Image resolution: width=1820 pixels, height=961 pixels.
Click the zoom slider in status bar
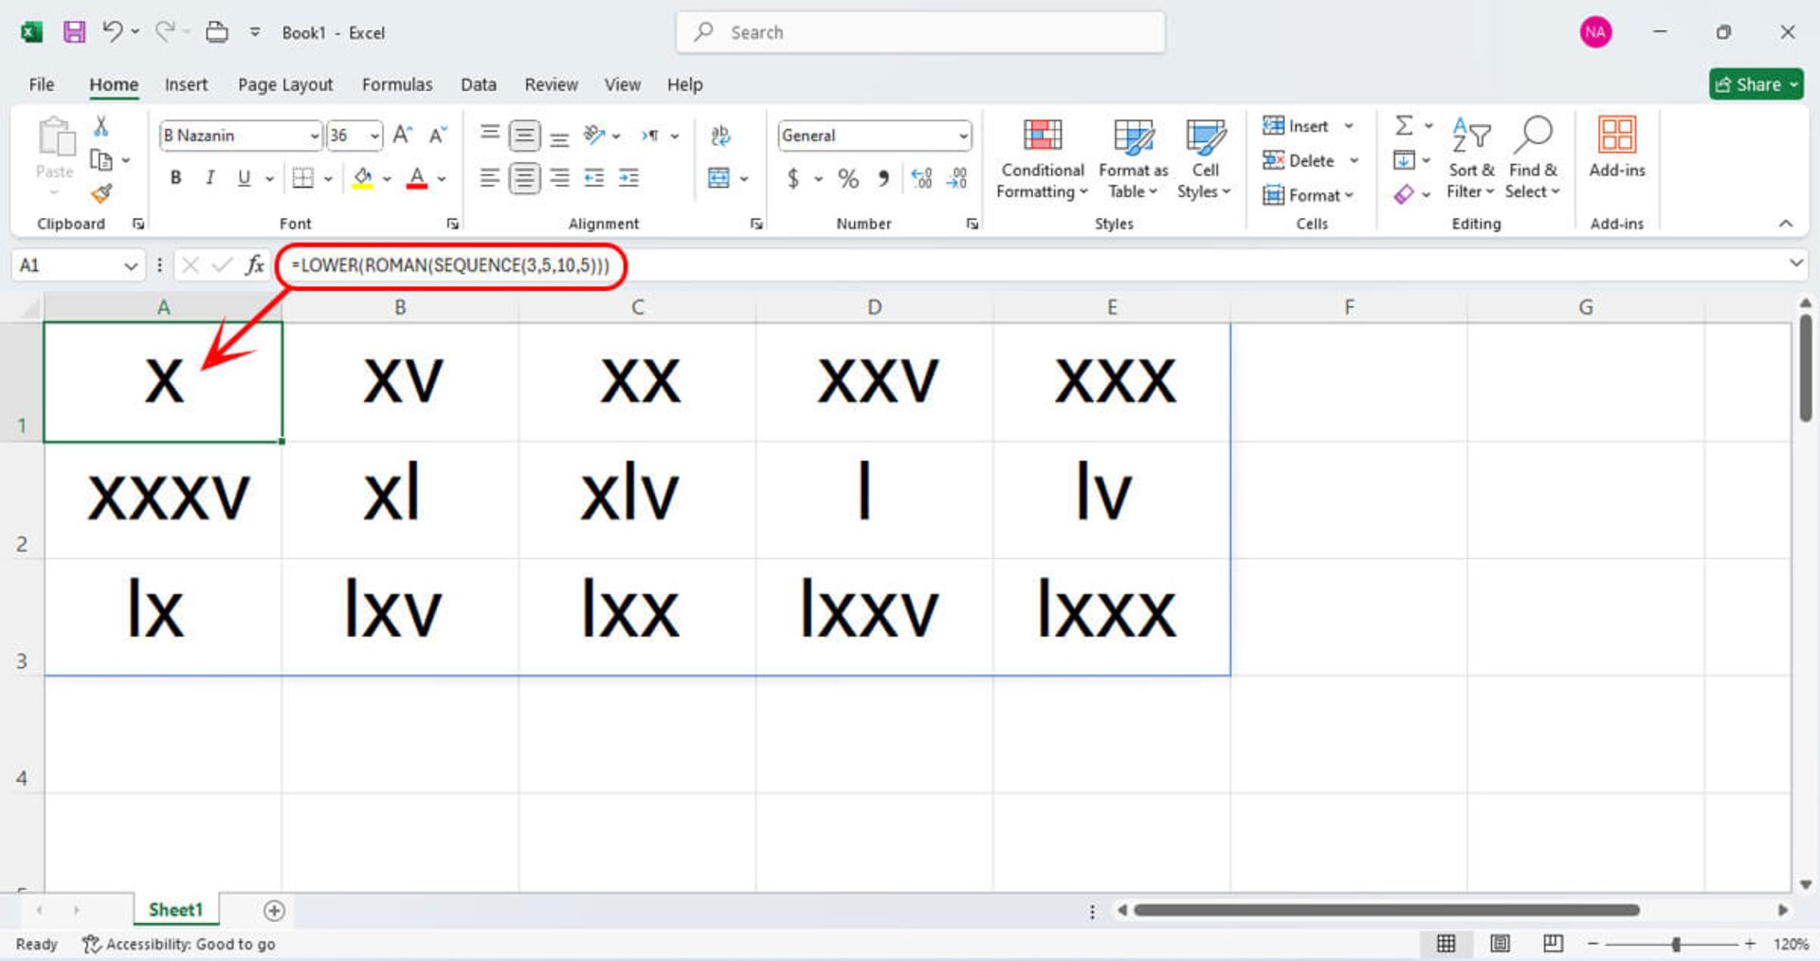[x=1675, y=944]
